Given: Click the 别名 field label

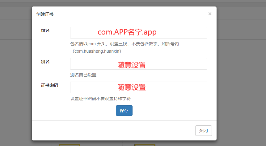Looking at the screenshot, I should tap(45, 62).
